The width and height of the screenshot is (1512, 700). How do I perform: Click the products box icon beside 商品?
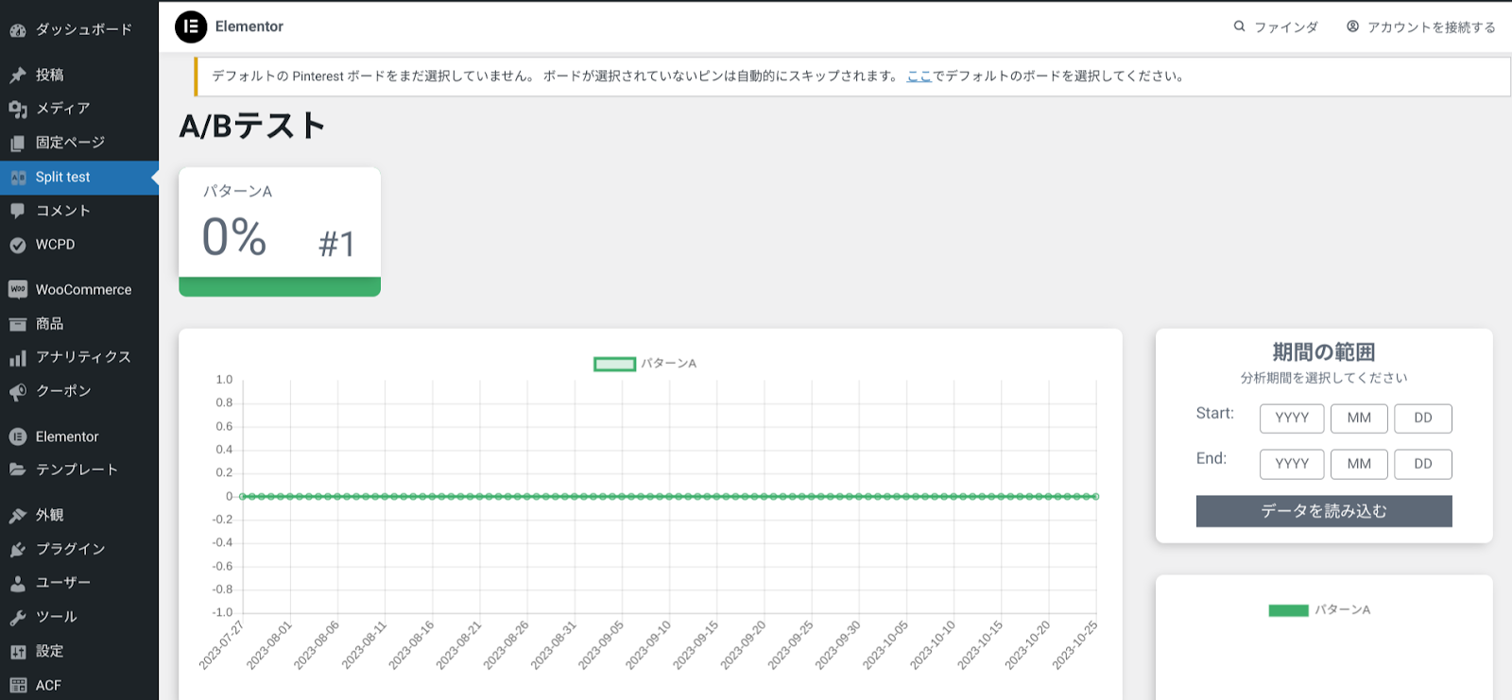18,324
